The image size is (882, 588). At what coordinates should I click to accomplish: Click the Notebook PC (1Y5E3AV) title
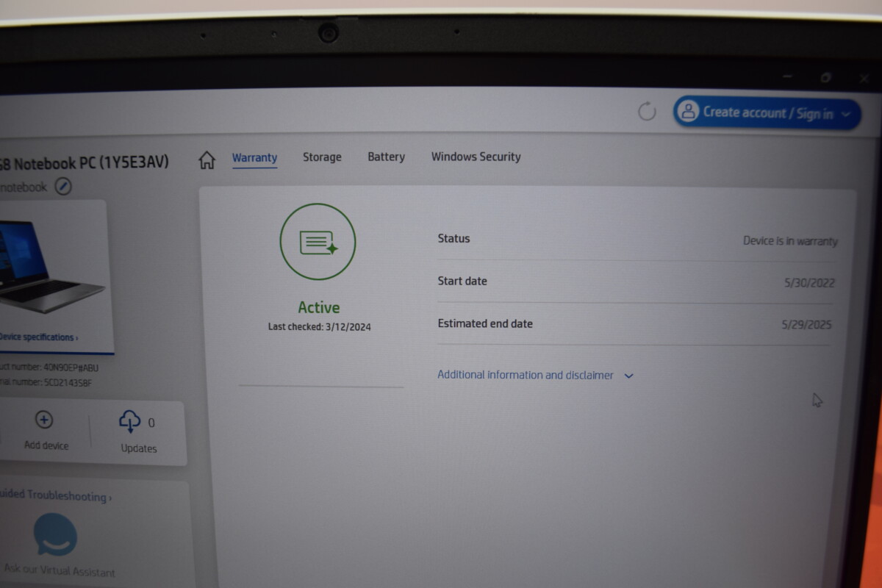tap(85, 162)
